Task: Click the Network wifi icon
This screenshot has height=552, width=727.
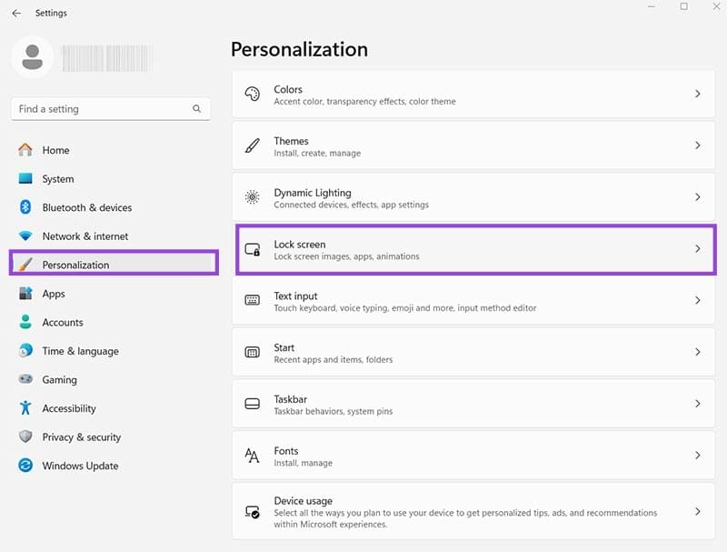Action: [x=25, y=236]
